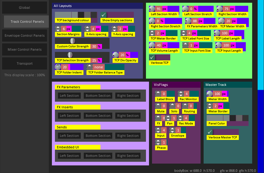
Task: Click the cyan vertical scrollbar thumb
Action: 261,45
